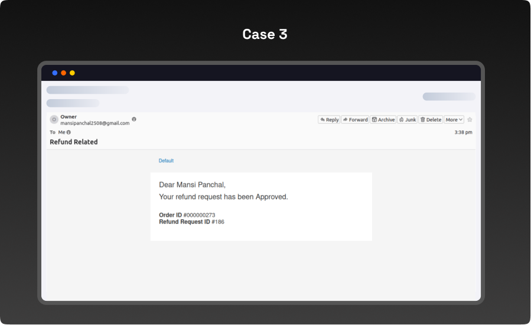Click the orange dot in the title bar
Viewport: 531px width, 325px height.
pyautogui.click(x=63, y=73)
